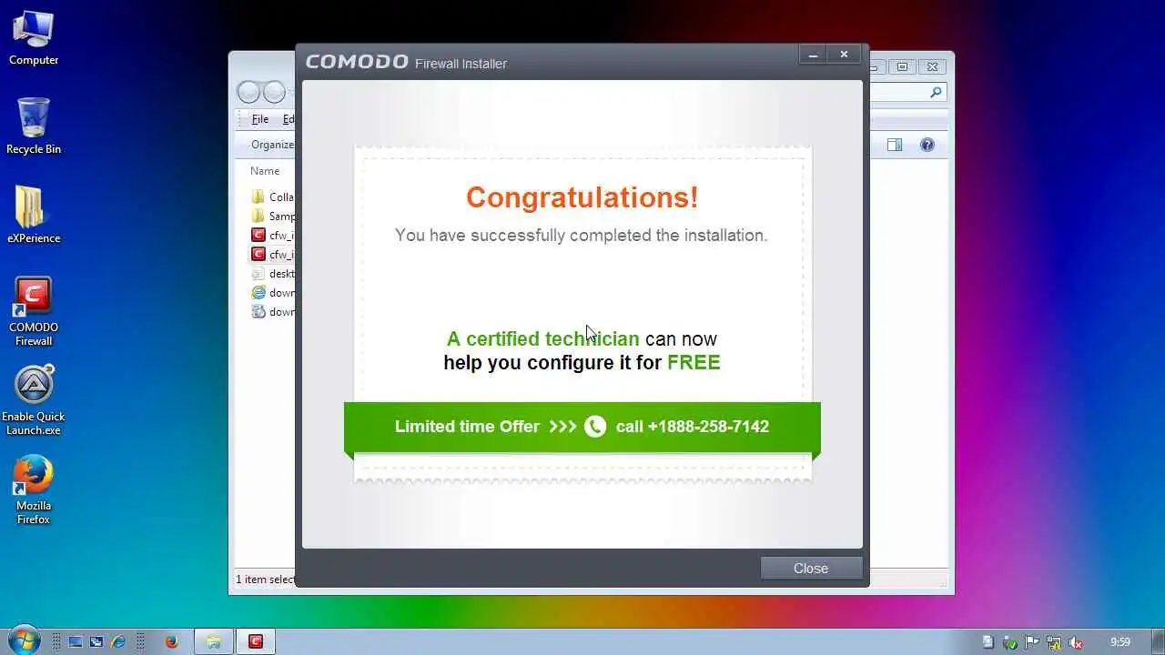Image resolution: width=1165 pixels, height=655 pixels.
Task: Maximize the Explorer window behind installer
Action: pyautogui.click(x=902, y=66)
